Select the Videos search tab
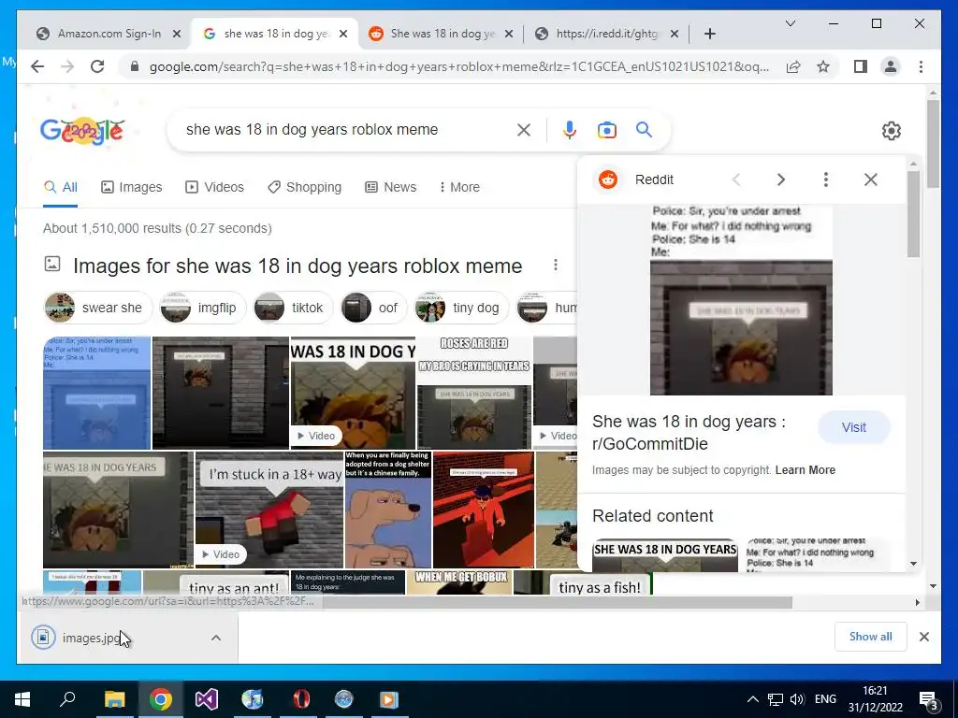Image resolution: width=958 pixels, height=718 pixels. [x=214, y=187]
